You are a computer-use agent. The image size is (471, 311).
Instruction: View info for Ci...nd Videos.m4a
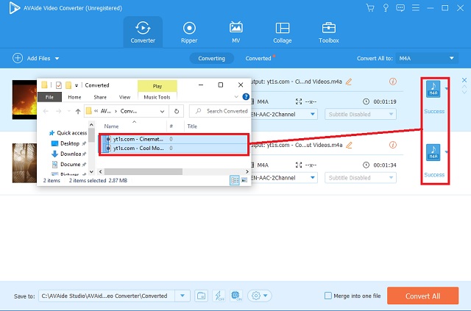point(392,82)
